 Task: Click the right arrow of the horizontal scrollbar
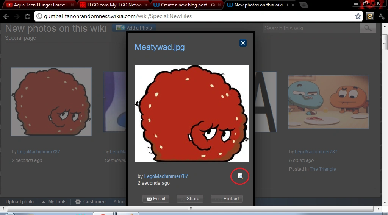[379, 209]
